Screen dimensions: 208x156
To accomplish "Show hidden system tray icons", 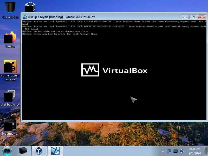I will click(163, 151).
